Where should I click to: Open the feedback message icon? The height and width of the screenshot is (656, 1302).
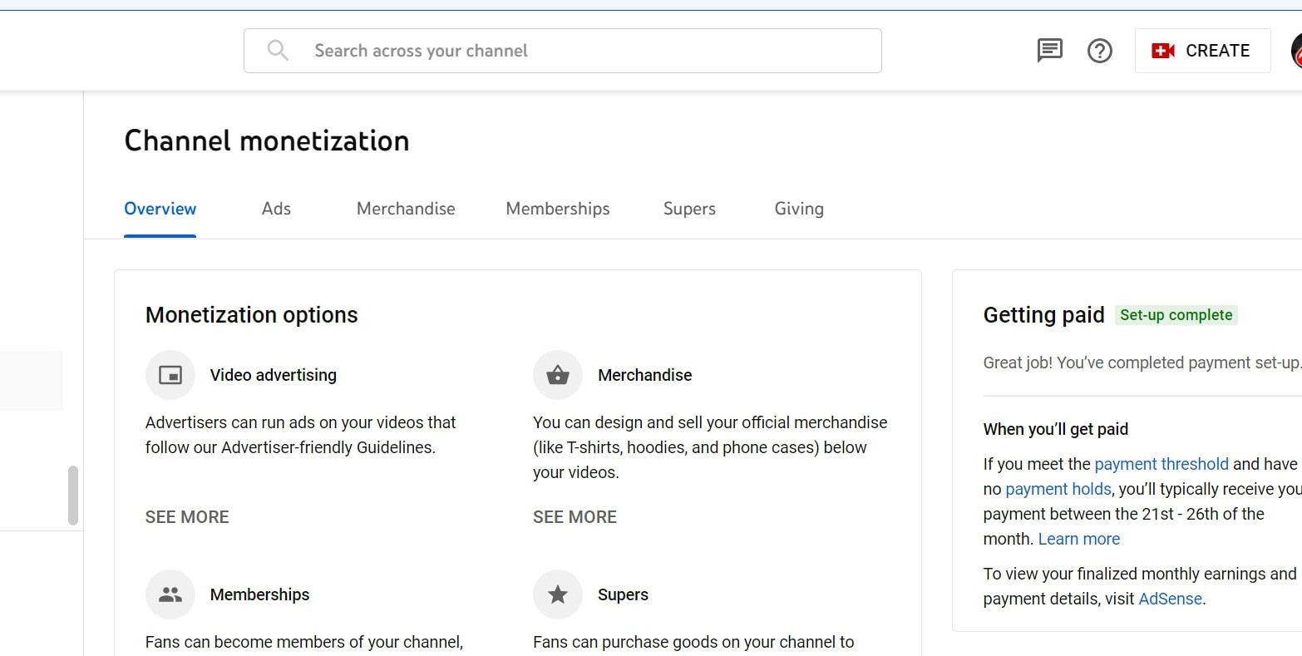(x=1049, y=51)
